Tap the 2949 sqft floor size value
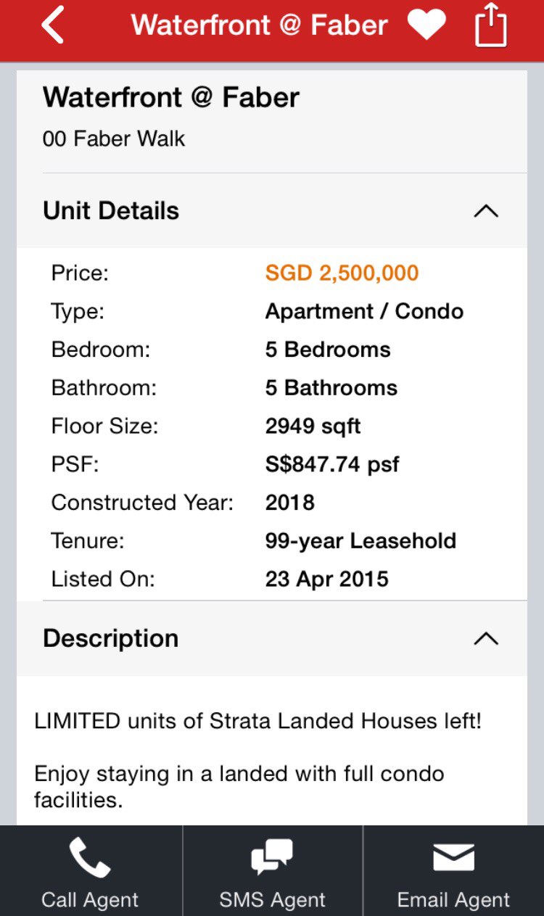The width and height of the screenshot is (544, 916). [x=313, y=426]
